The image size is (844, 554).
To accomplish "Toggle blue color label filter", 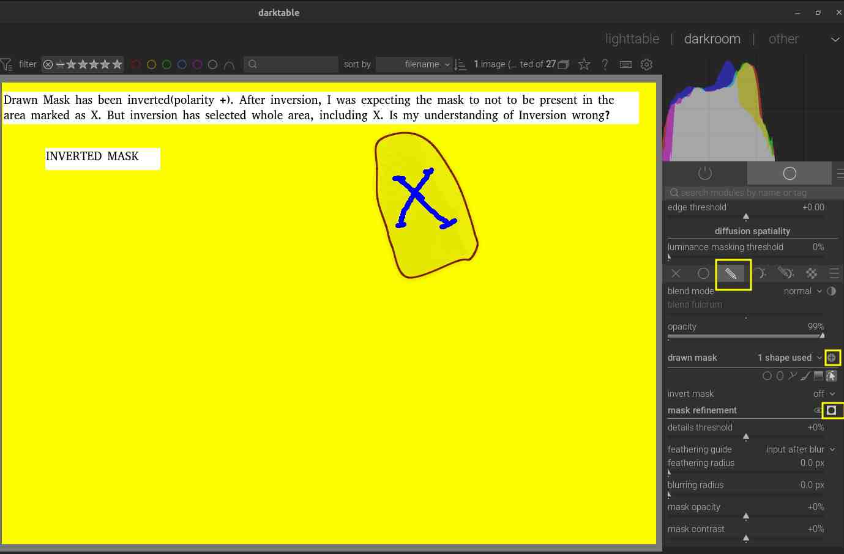I will point(182,64).
